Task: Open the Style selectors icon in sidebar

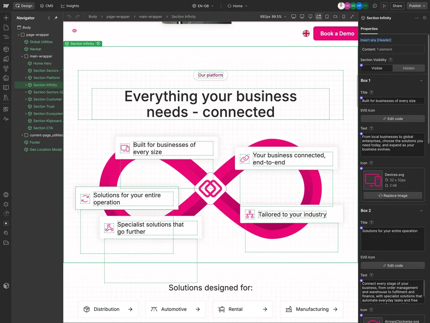Action: click(6, 59)
